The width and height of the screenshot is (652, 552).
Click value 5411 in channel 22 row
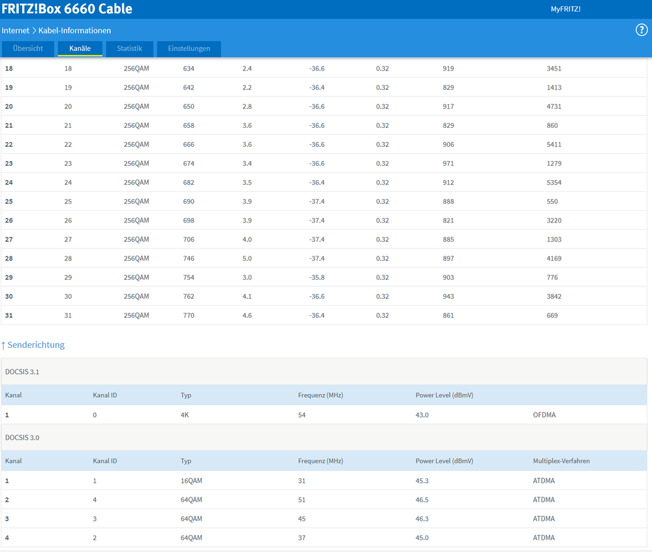554,145
